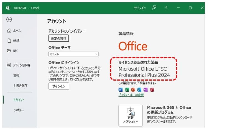Click the Excel product icon
The height and width of the screenshot is (131, 227).
coord(127,90)
